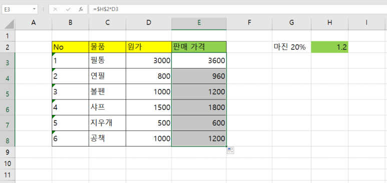Image resolution: width=387 pixels, height=183 pixels.
Task: Click the green '판매 가격' header cell
Action: tap(199, 47)
